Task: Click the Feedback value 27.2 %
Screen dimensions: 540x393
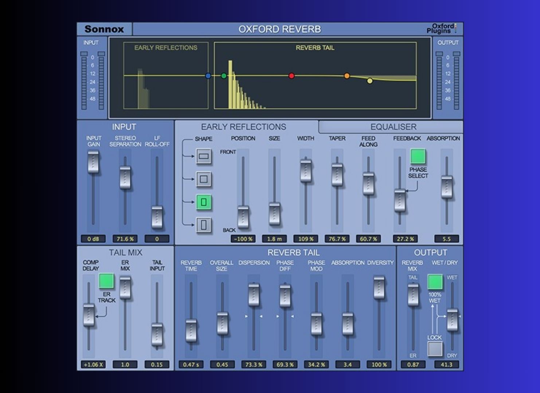Action: coord(405,239)
